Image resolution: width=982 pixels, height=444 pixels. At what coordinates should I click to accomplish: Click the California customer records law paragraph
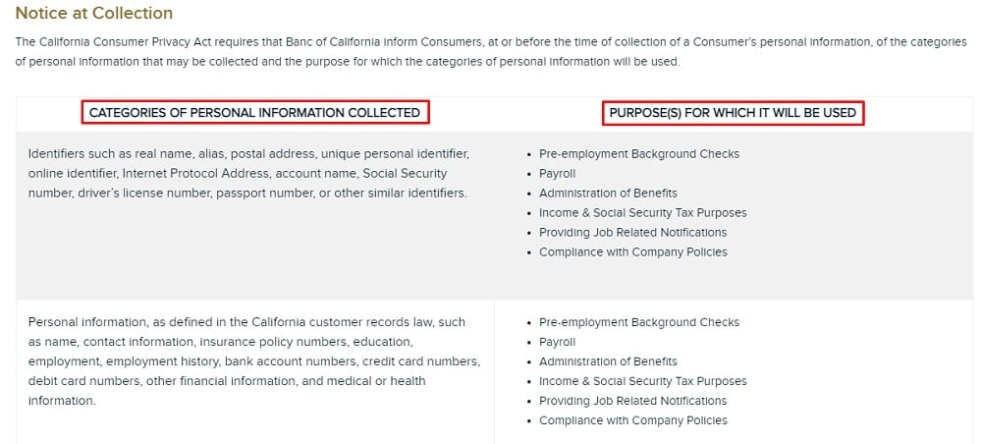click(254, 361)
